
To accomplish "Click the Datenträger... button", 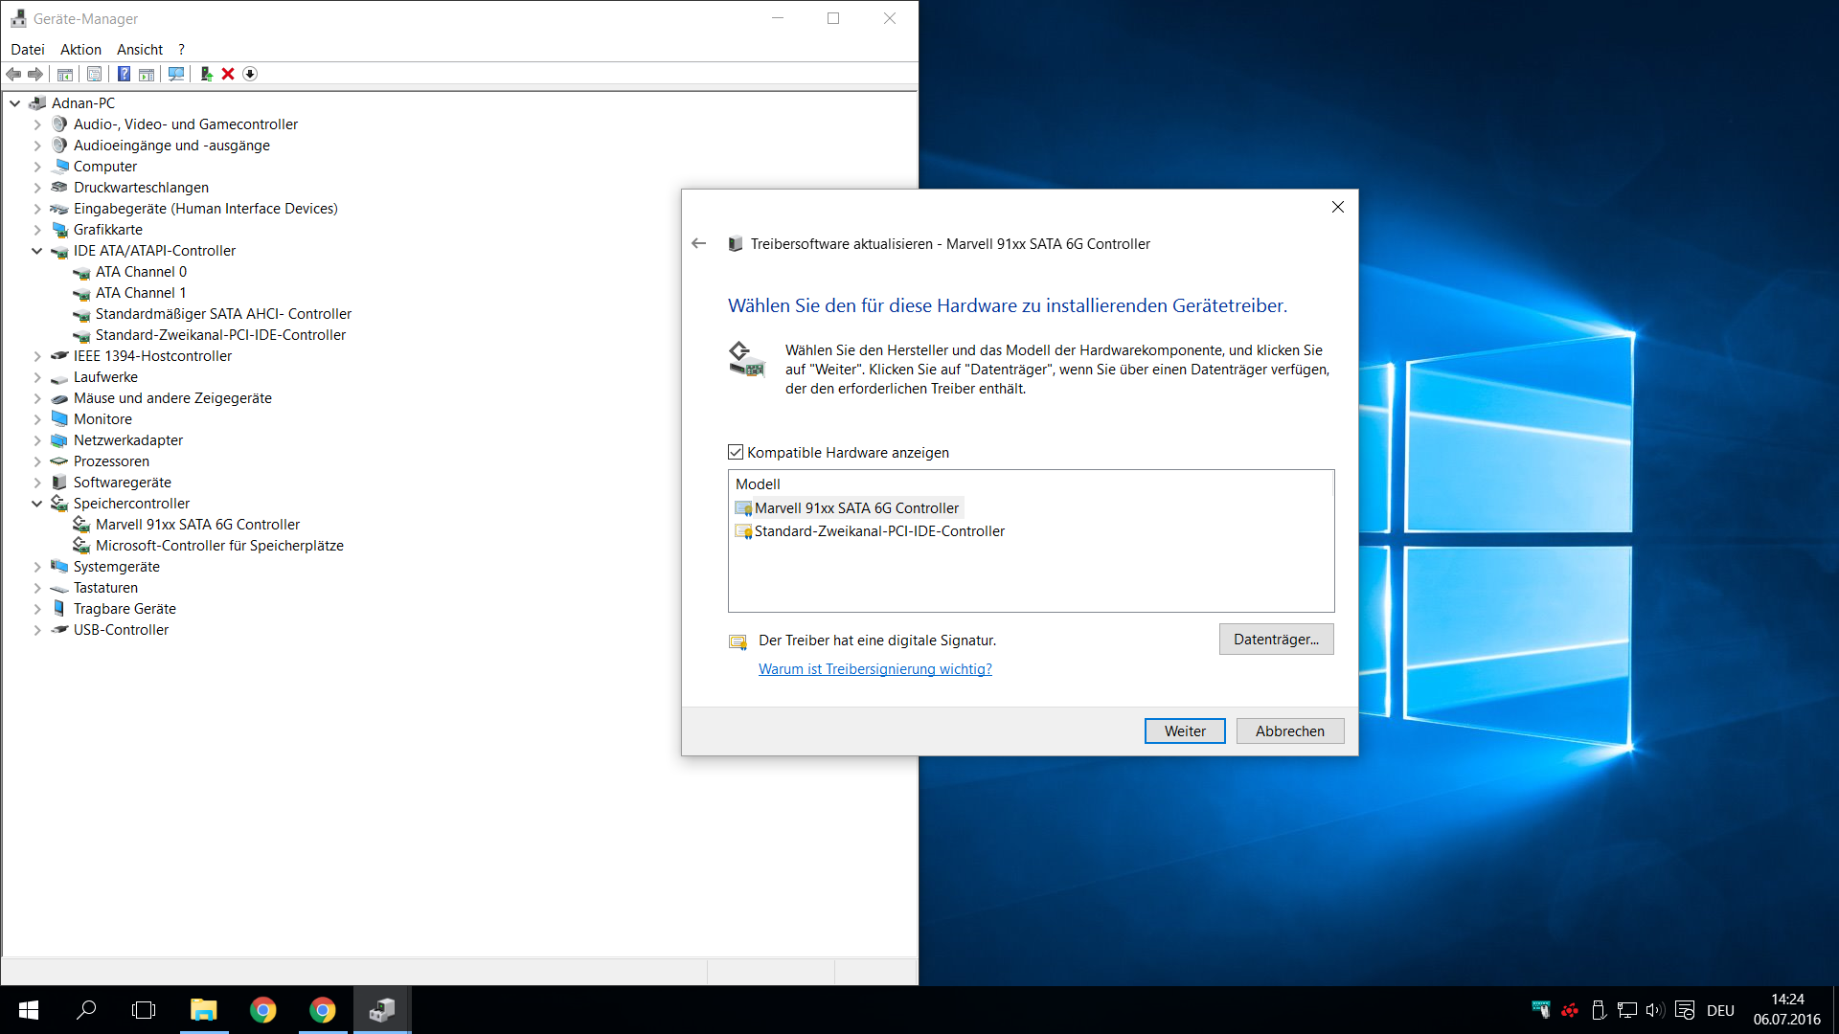I will coord(1276,640).
